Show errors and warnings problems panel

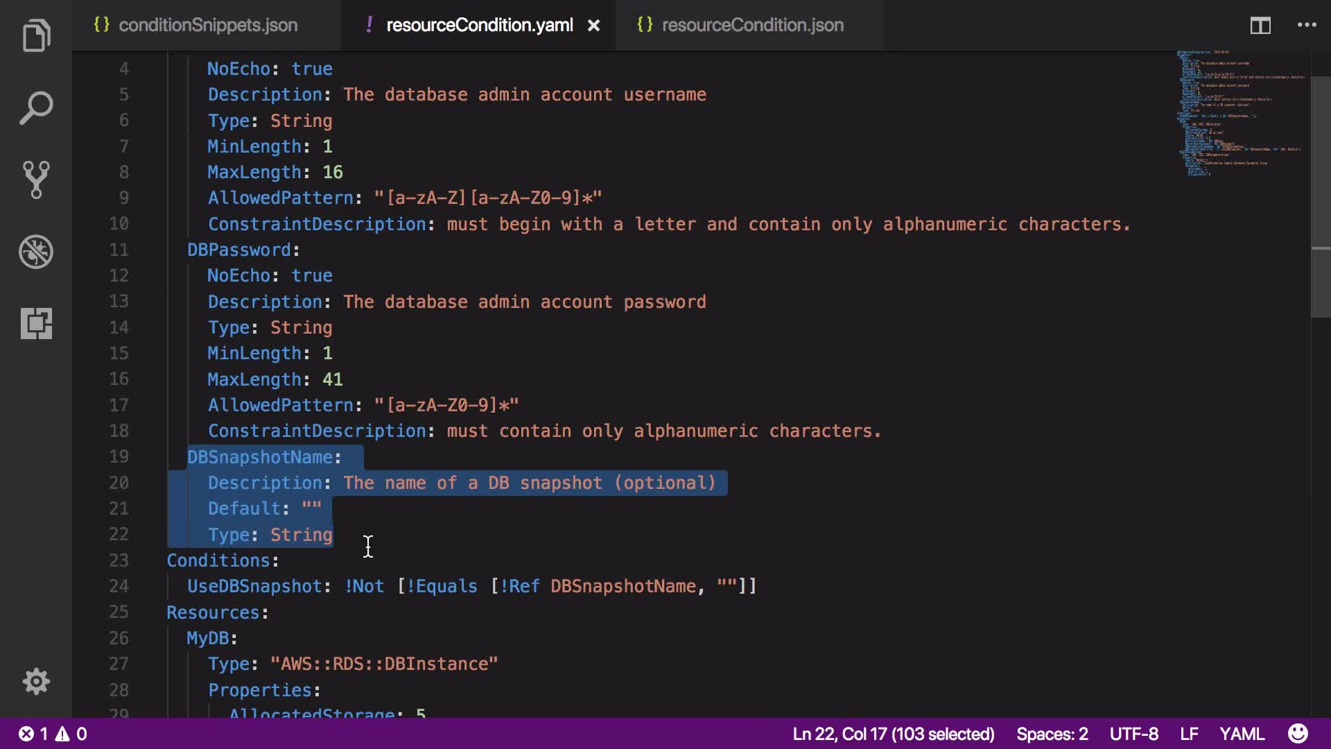[x=53, y=734]
